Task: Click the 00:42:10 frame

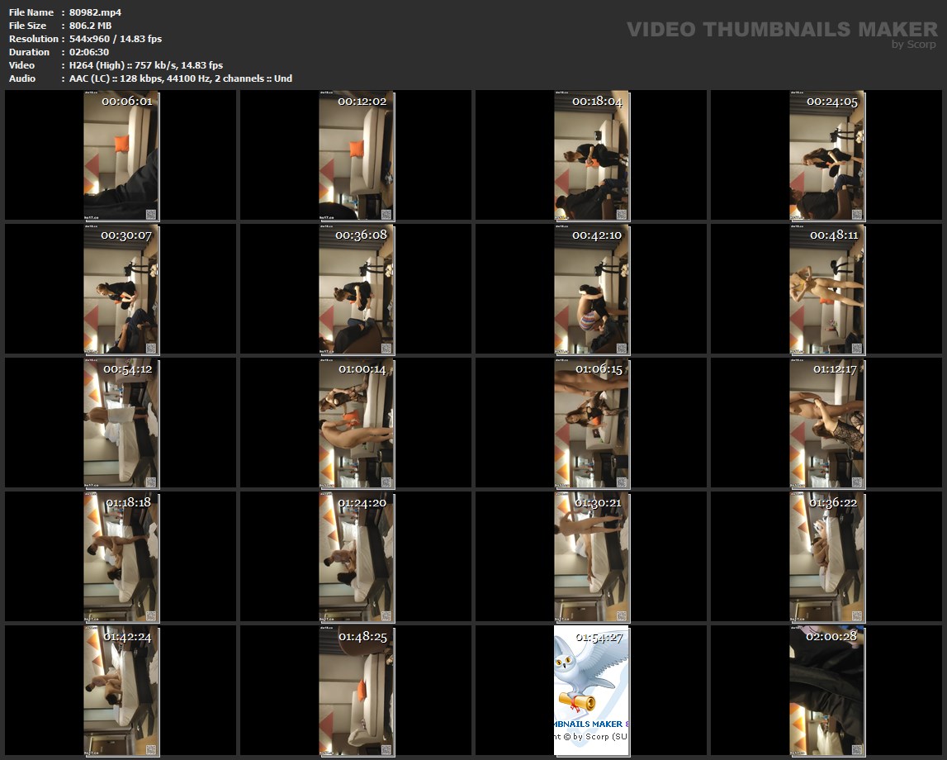Action: 592,289
